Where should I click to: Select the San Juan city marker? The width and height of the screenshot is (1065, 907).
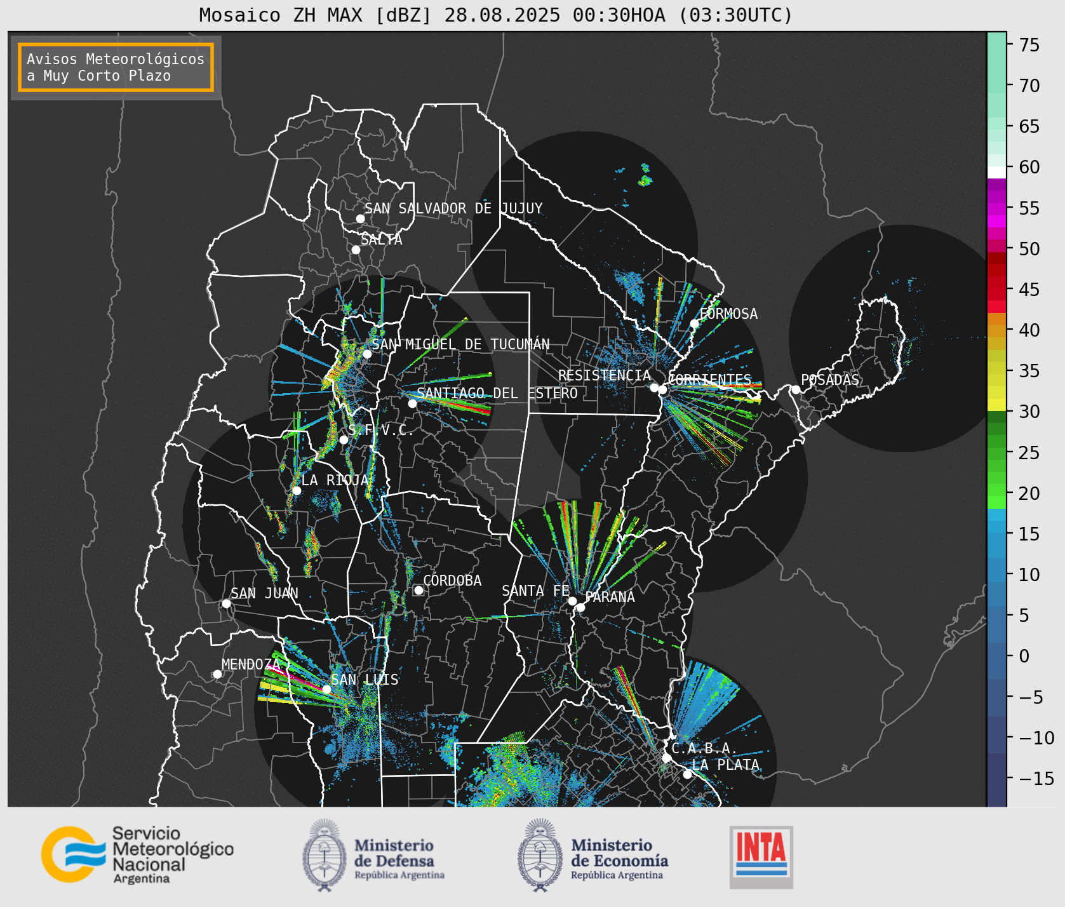pyautogui.click(x=226, y=603)
